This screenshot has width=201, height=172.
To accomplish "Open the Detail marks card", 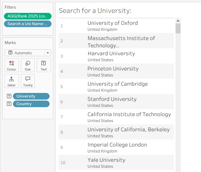I will [12, 81].
